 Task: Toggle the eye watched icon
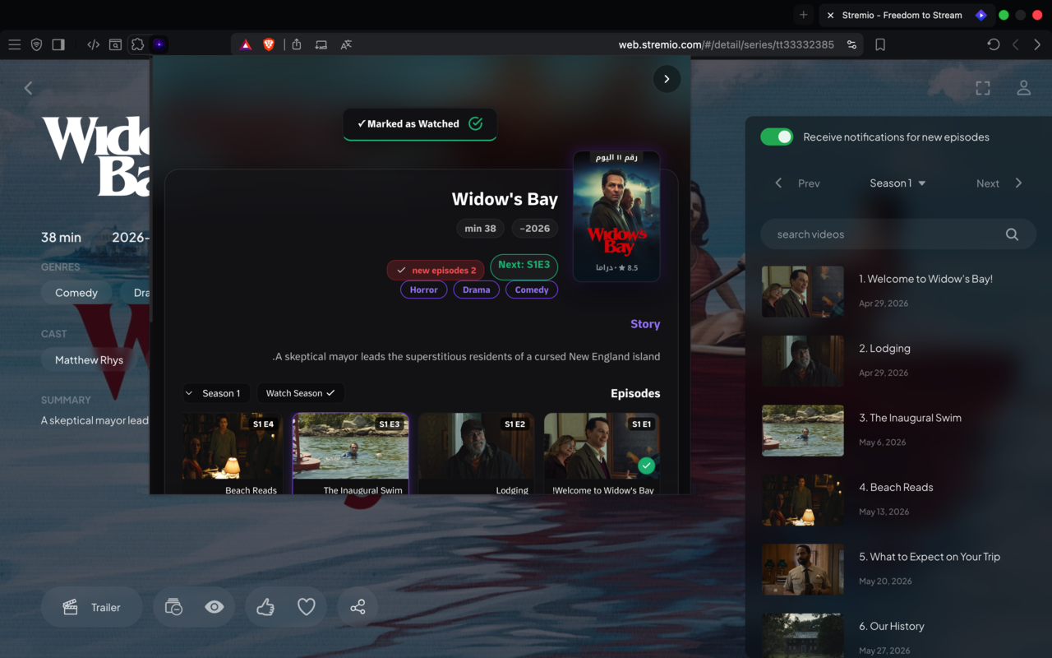[215, 607]
